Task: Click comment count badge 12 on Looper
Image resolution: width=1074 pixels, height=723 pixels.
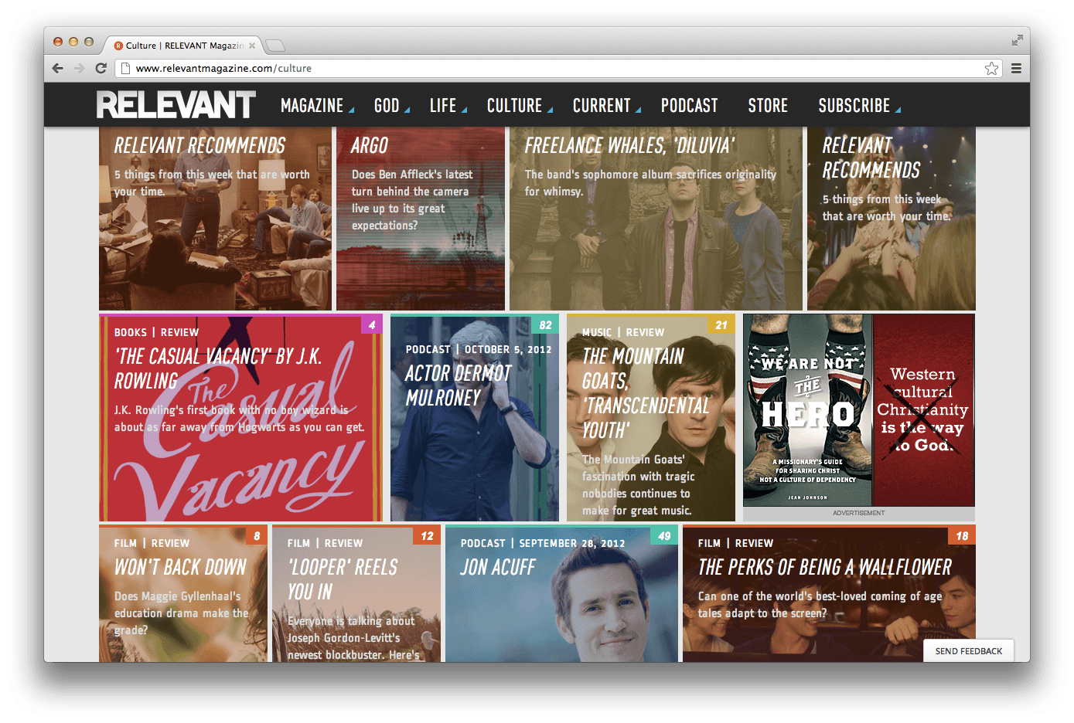Action: tap(427, 535)
